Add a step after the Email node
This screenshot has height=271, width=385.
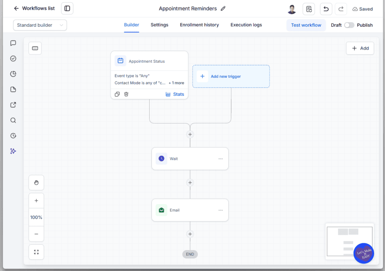click(x=190, y=234)
